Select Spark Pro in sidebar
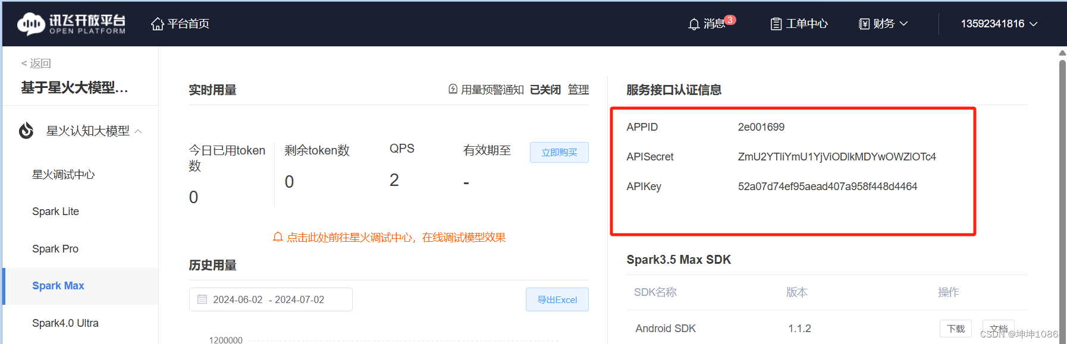The height and width of the screenshot is (344, 1067). 55,249
